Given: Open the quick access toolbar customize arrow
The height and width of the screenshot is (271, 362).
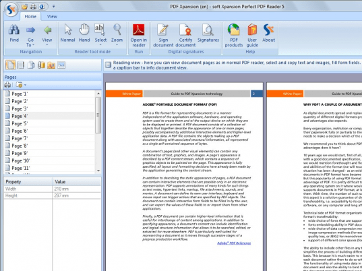Looking at the screenshot, I should coord(53,7).
